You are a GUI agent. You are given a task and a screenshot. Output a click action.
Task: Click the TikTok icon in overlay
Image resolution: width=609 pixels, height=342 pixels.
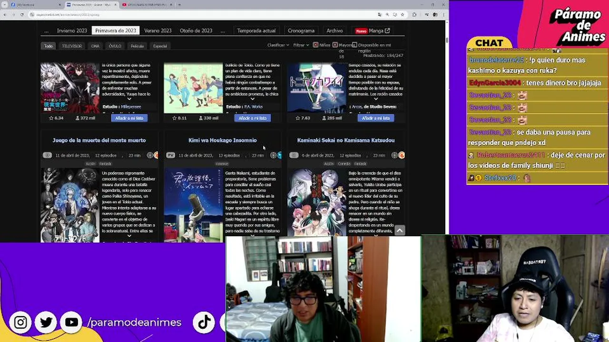pos(204,323)
